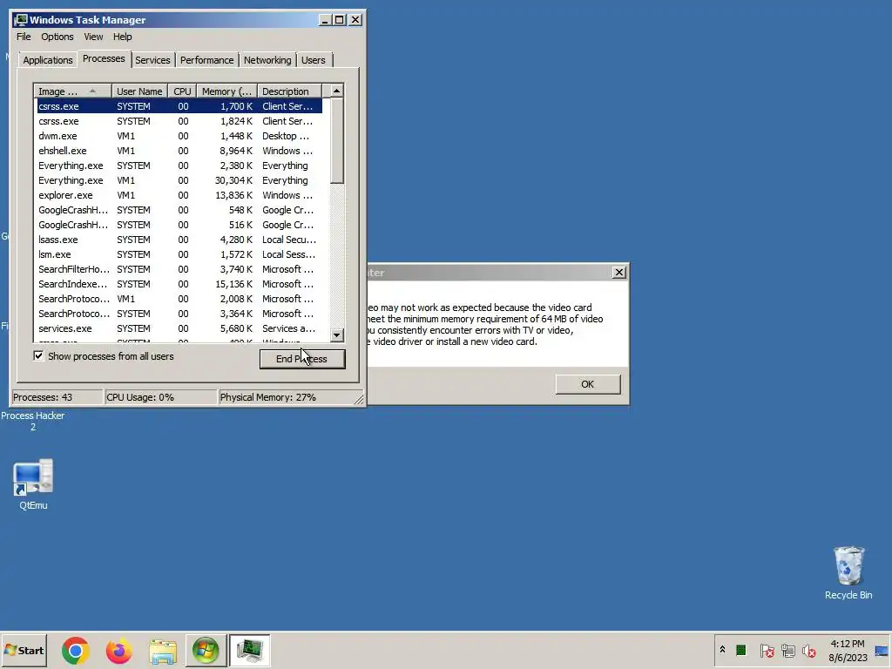This screenshot has height=669, width=892.
Task: Click the Show Desktop icon at taskbar end
Action: coord(882,650)
